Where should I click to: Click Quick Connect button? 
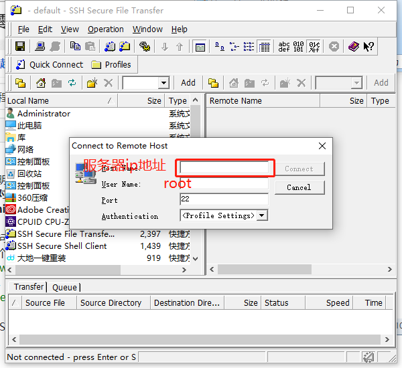pyautogui.click(x=50, y=65)
